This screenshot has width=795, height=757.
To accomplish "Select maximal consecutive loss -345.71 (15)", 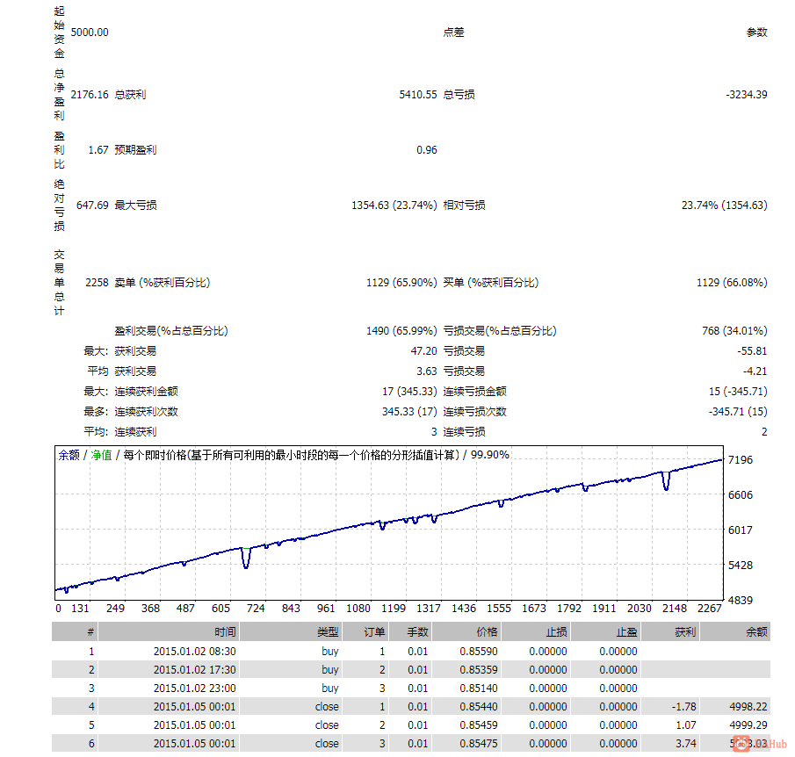I will 738,412.
